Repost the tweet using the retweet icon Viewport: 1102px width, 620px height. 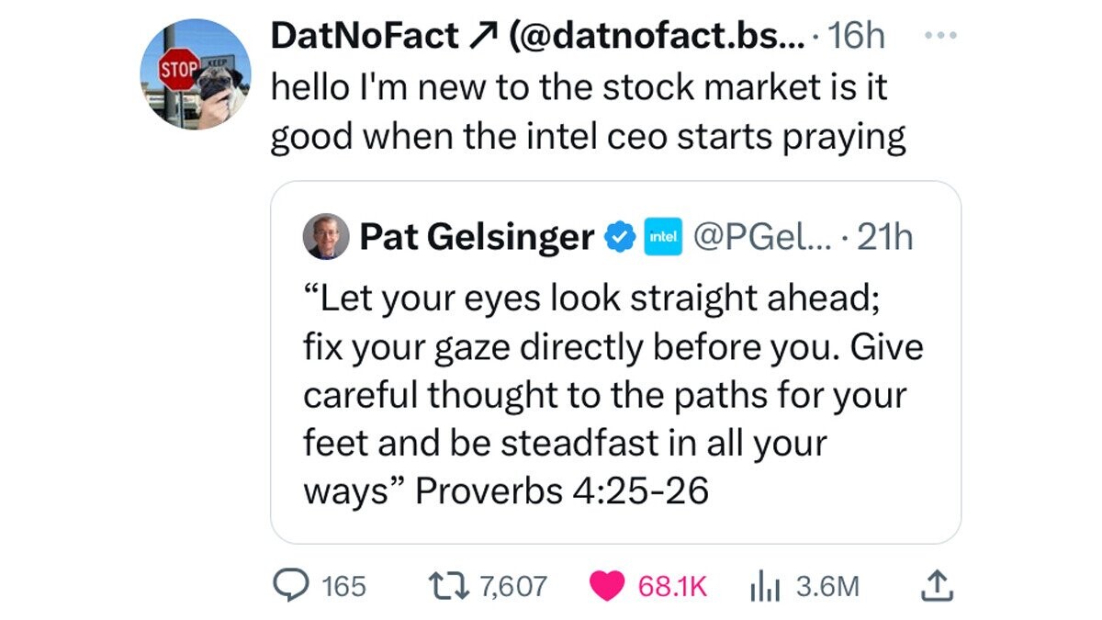click(x=448, y=585)
